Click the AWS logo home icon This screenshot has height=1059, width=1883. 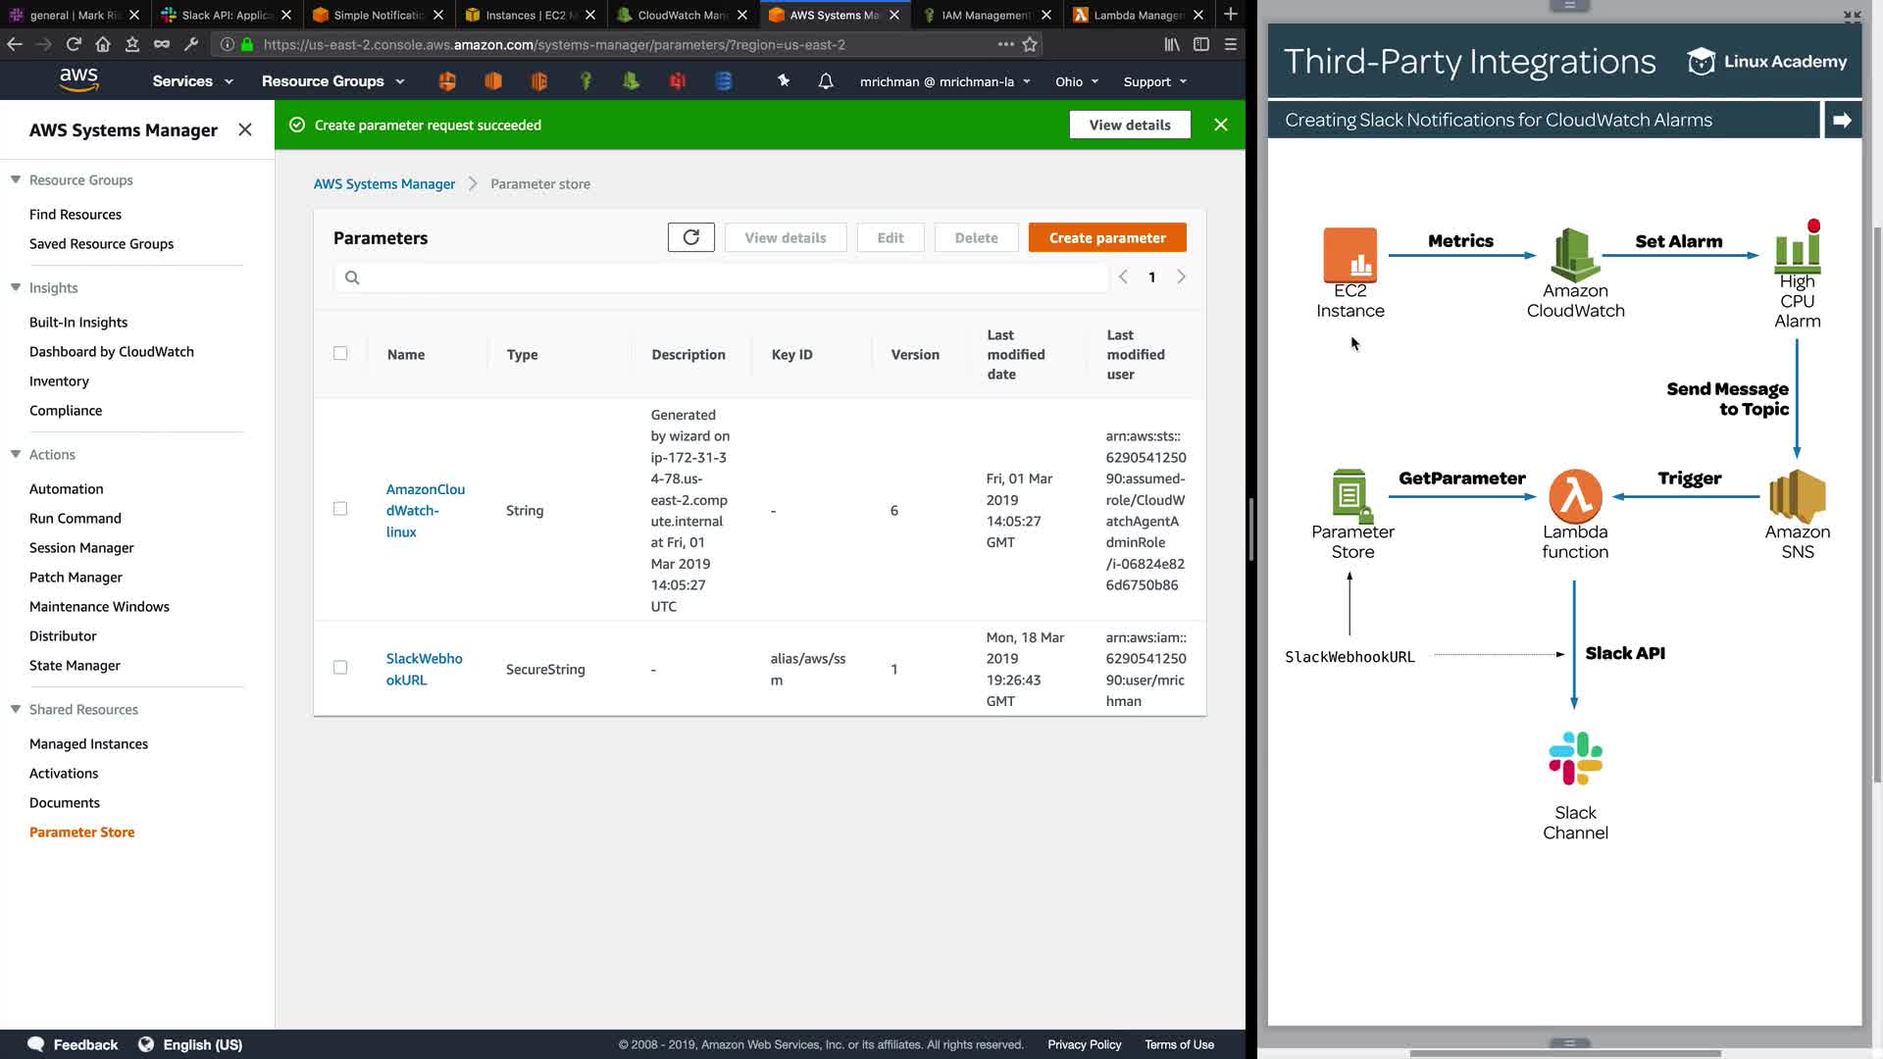click(78, 80)
